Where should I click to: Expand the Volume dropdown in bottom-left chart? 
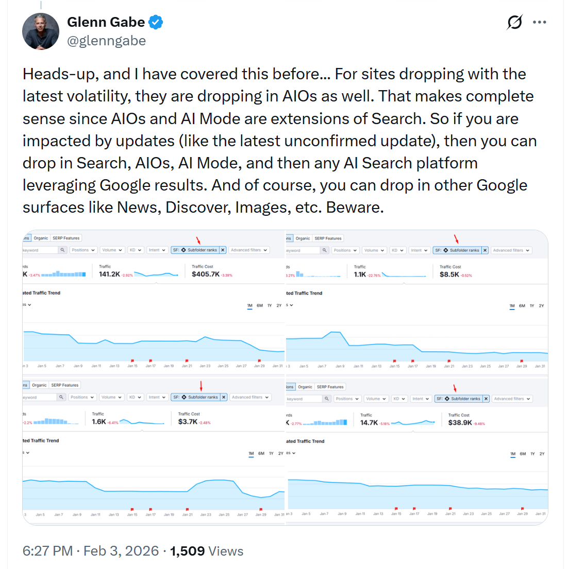click(x=112, y=398)
